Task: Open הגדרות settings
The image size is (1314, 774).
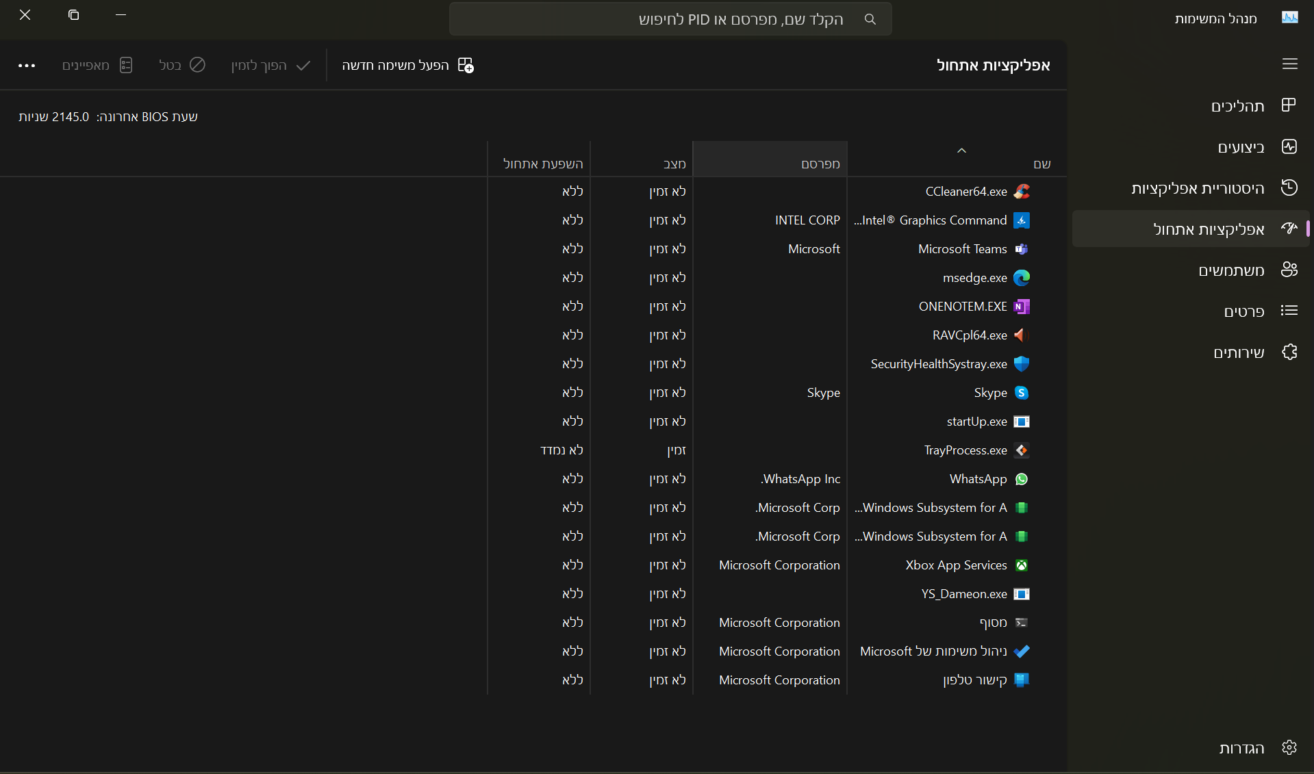Action: tap(1191, 748)
